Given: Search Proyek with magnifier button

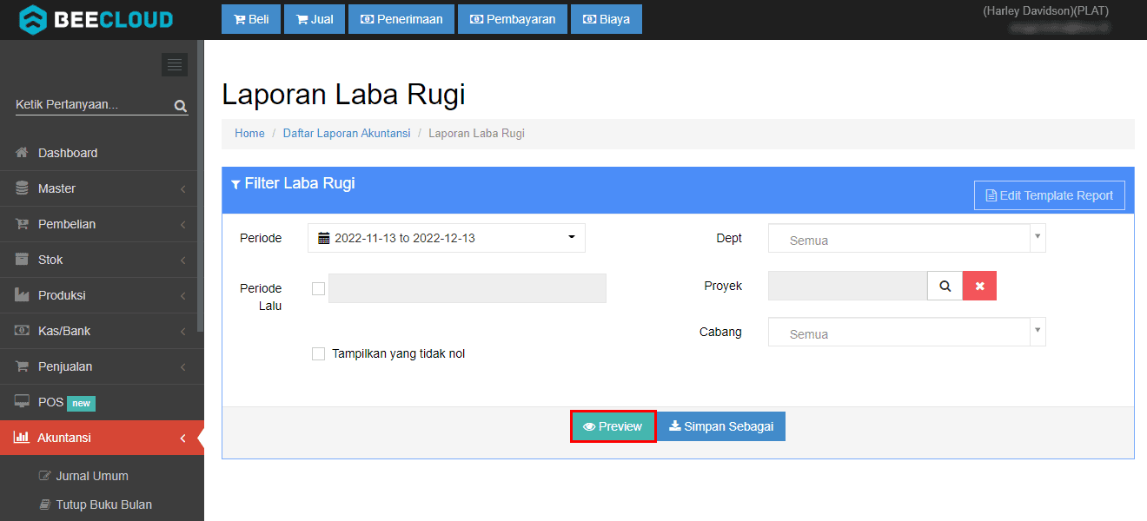Looking at the screenshot, I should click(945, 286).
